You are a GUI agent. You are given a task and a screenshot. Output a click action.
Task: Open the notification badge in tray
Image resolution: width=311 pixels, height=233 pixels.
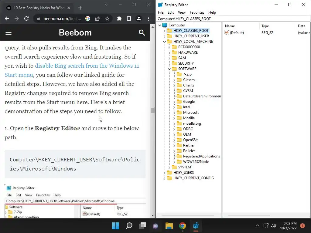coord(302,226)
